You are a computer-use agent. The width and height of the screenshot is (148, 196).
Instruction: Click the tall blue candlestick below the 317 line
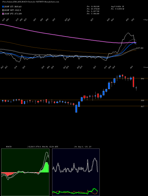pos(76,109)
